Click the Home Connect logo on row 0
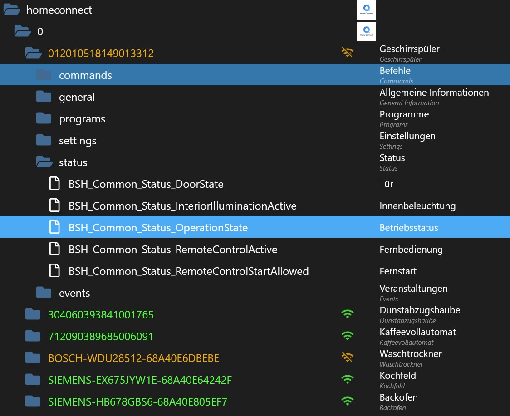Viewport: 510px width, 416px height. tap(366, 31)
